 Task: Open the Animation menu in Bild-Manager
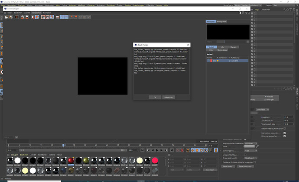[x=47, y=13]
